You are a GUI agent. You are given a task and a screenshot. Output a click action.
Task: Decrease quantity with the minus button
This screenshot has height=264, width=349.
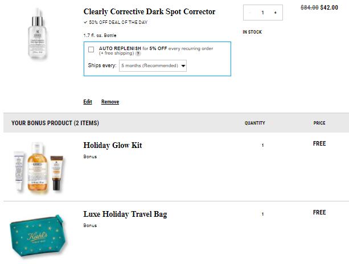[x=250, y=13]
